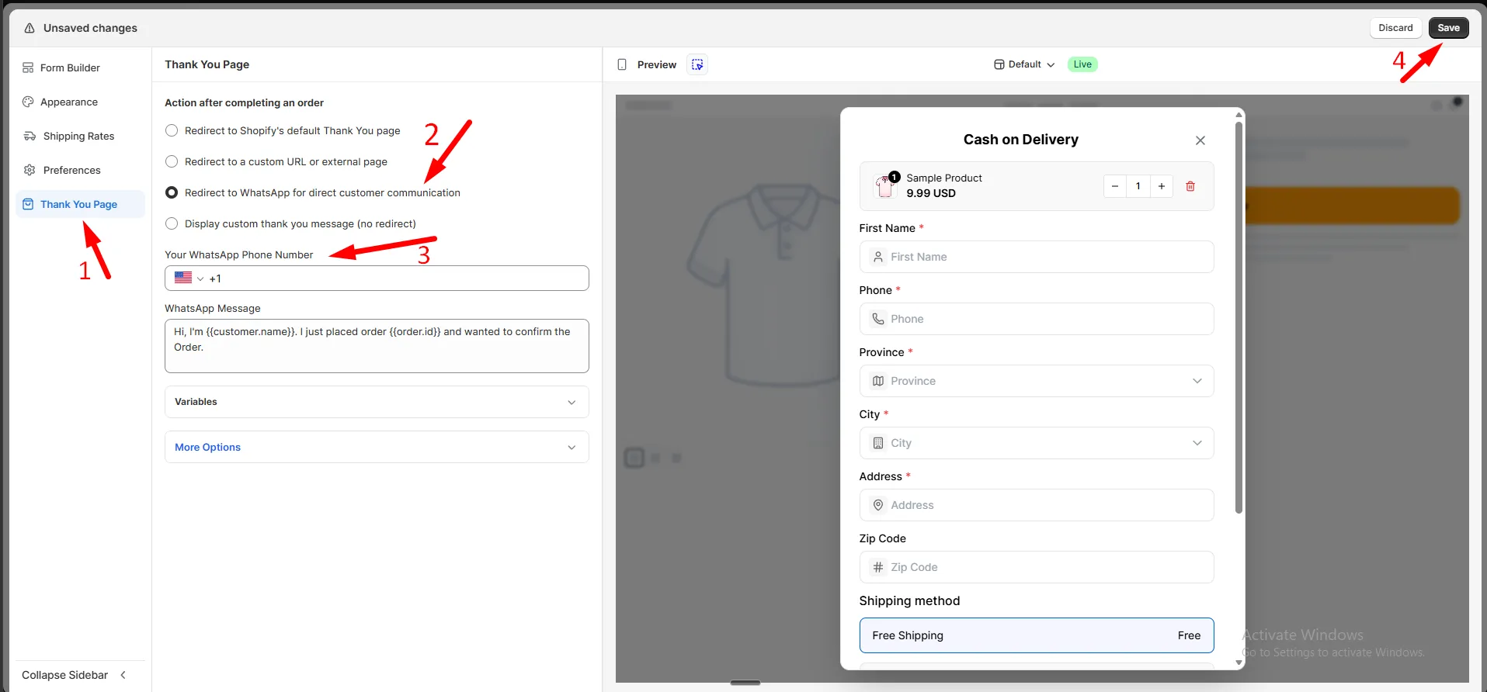Click the phone handset icon in Phone field
Viewport: 1487px width, 692px height.
878,319
